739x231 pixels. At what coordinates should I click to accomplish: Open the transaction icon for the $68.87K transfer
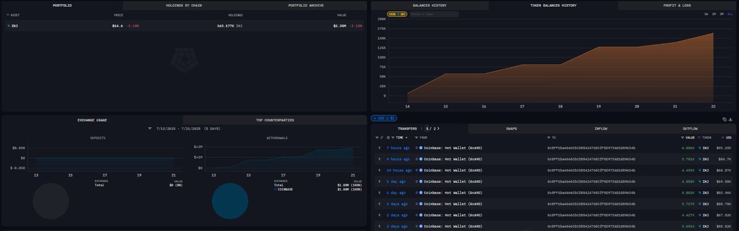[x=379, y=170]
